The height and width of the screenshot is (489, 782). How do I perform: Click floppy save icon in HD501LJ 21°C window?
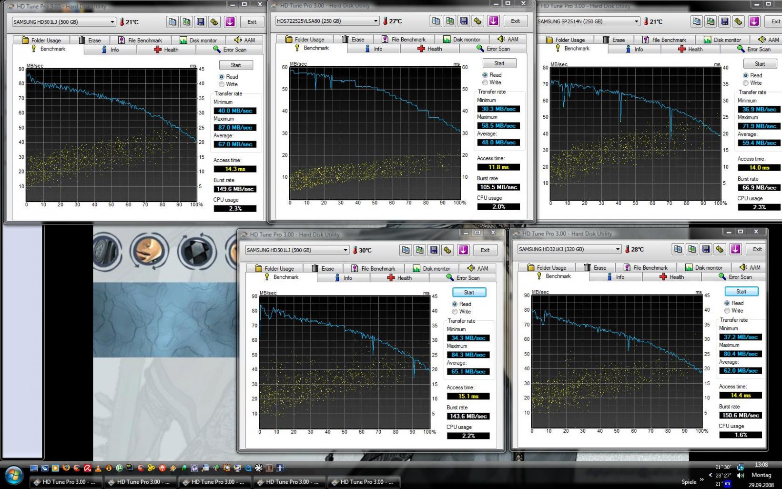(x=201, y=22)
